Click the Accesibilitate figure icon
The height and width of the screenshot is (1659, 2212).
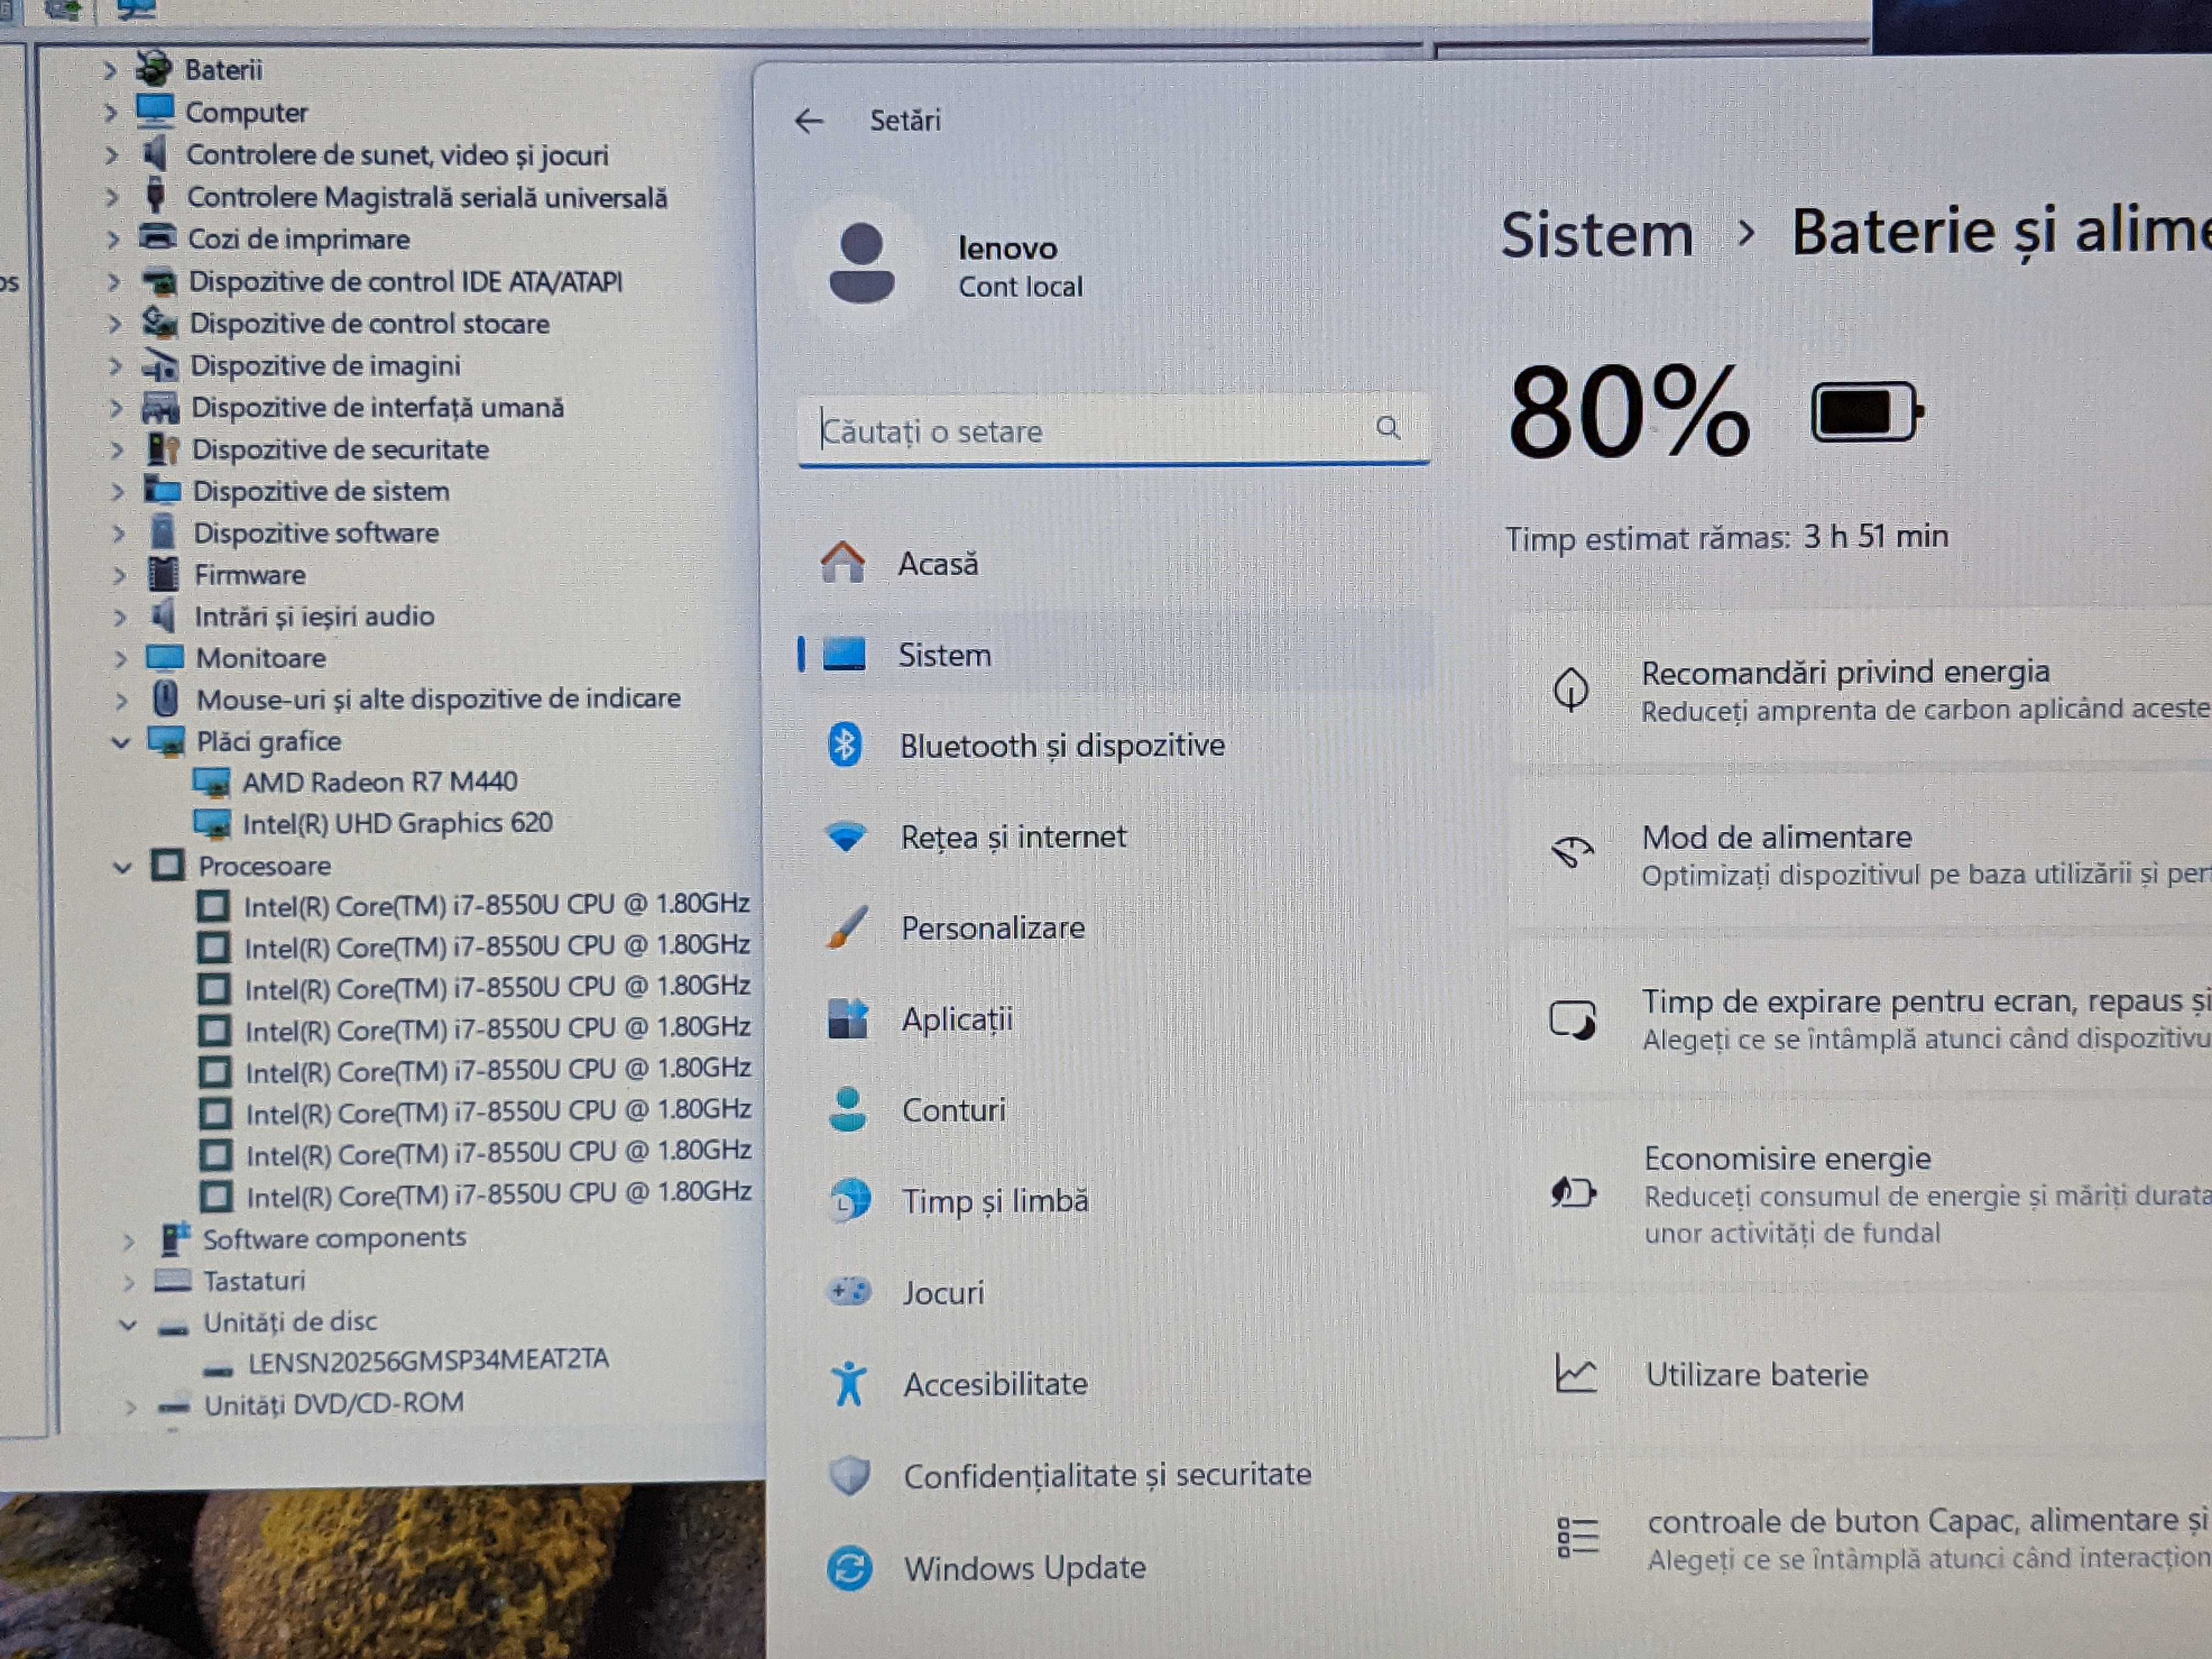(849, 1383)
